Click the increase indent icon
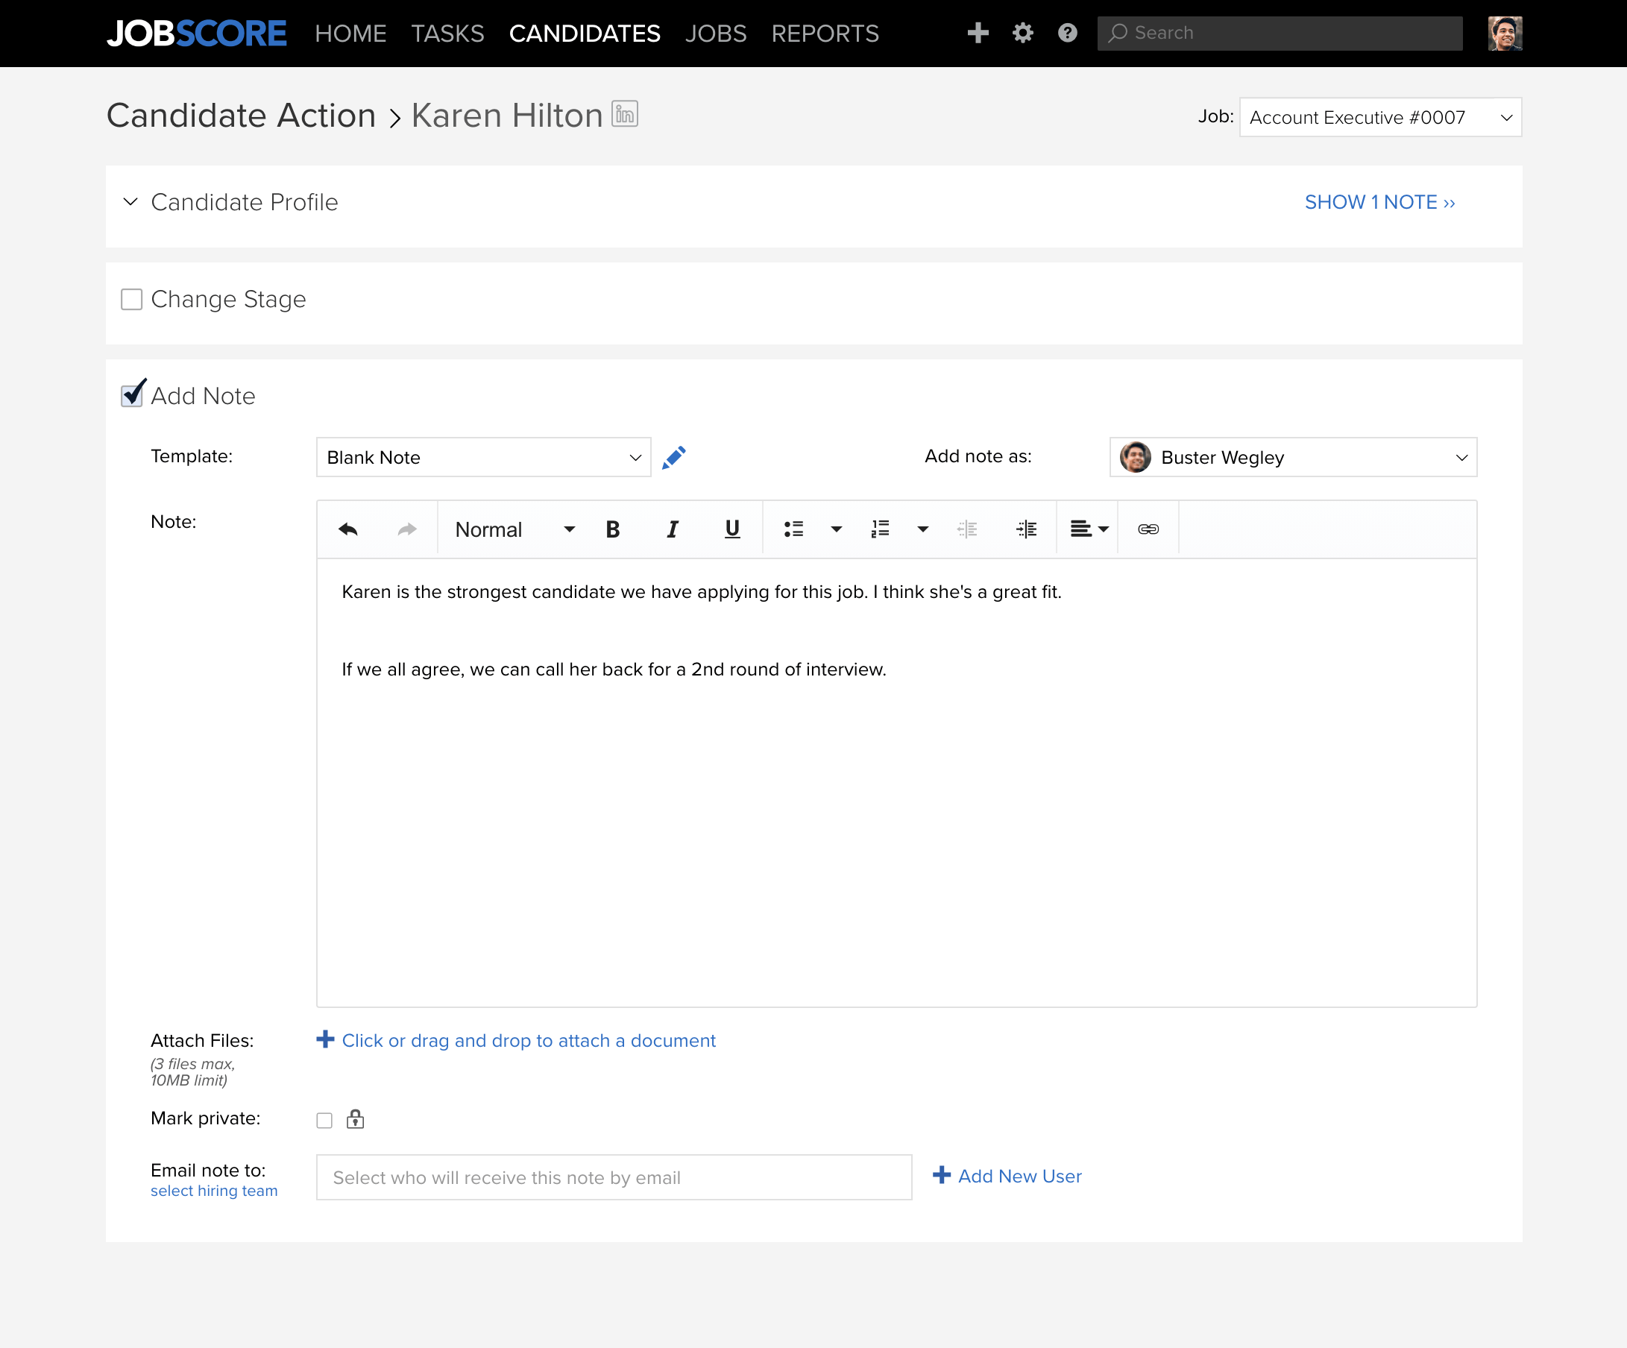 click(1027, 529)
